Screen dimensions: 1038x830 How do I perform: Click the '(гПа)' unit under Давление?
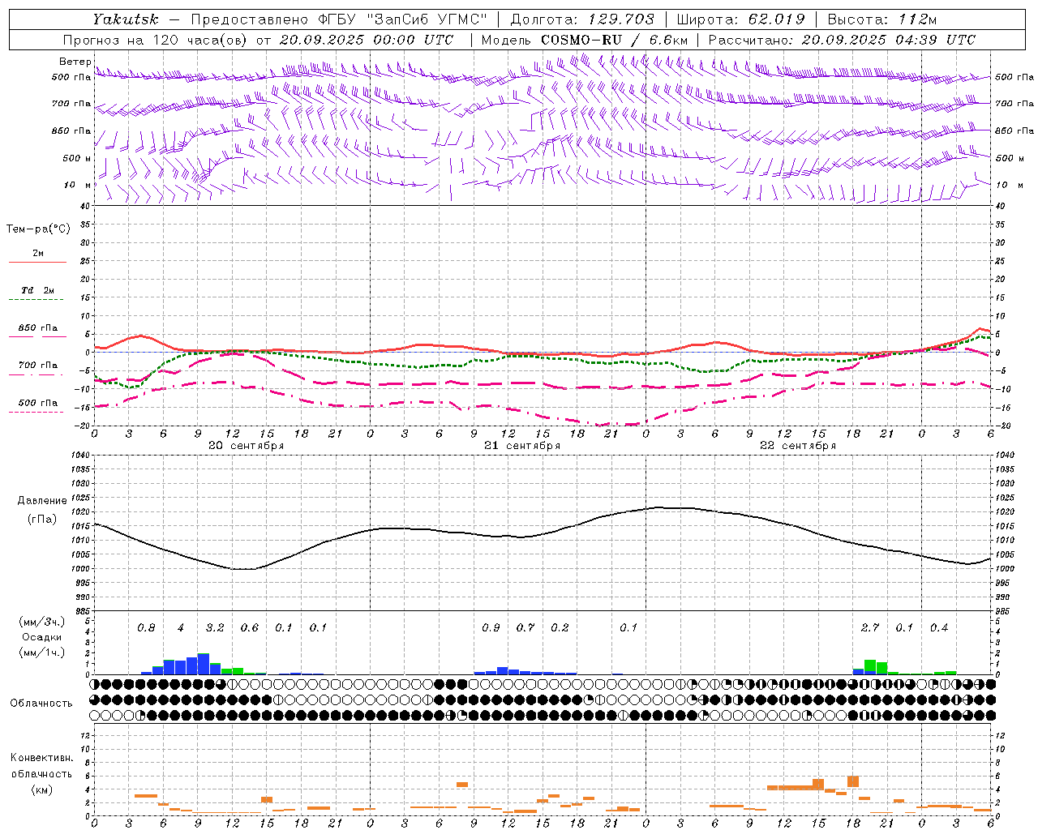[x=42, y=520]
